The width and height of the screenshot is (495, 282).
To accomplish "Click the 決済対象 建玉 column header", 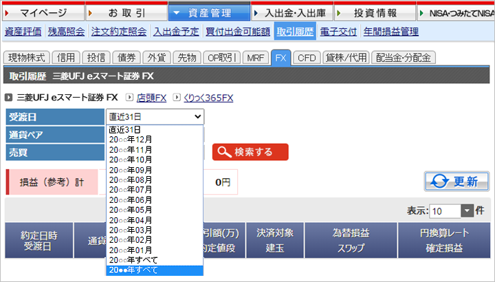I will pos(275,240).
